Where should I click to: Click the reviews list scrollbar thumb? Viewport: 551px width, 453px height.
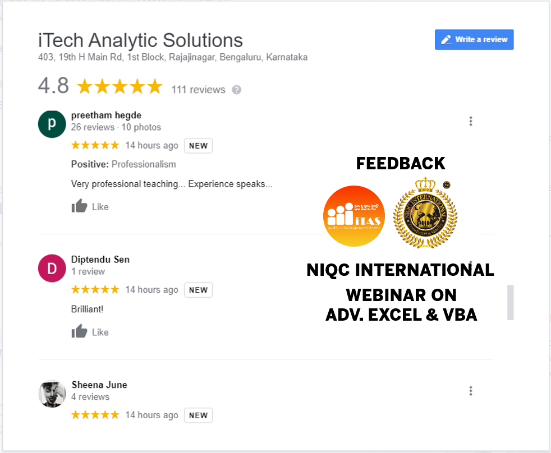point(510,303)
